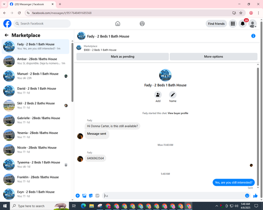Show hidden system tray icons
Viewport: 263px width, 210px height.
click(x=217, y=206)
